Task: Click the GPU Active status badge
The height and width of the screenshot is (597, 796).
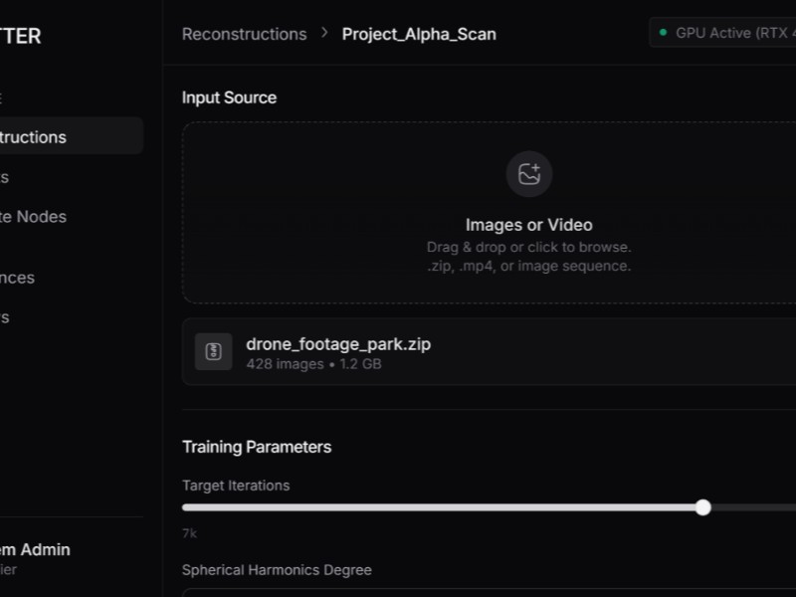Action: tap(723, 33)
